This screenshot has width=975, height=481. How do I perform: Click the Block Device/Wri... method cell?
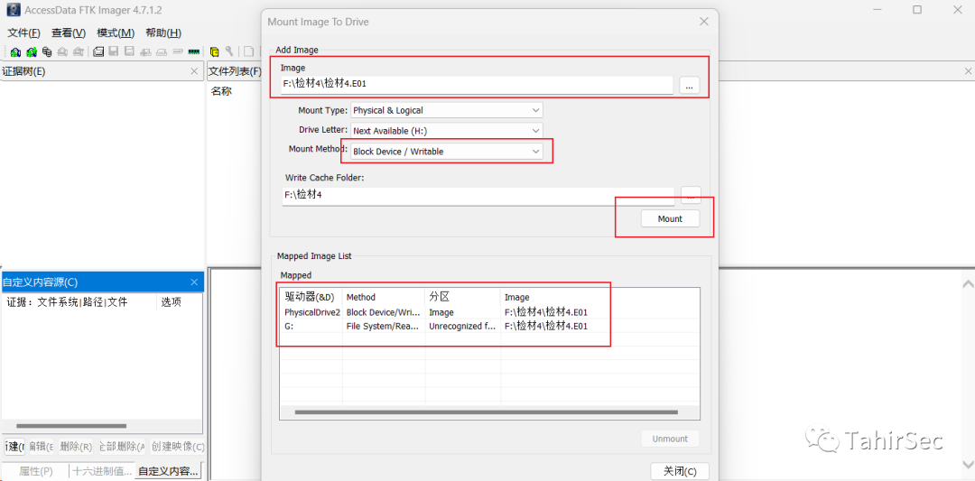384,312
